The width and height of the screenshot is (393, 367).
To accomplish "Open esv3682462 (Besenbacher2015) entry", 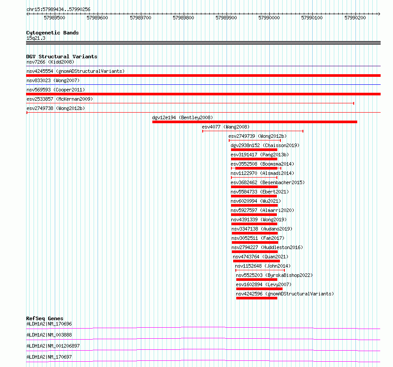I will point(268,182).
